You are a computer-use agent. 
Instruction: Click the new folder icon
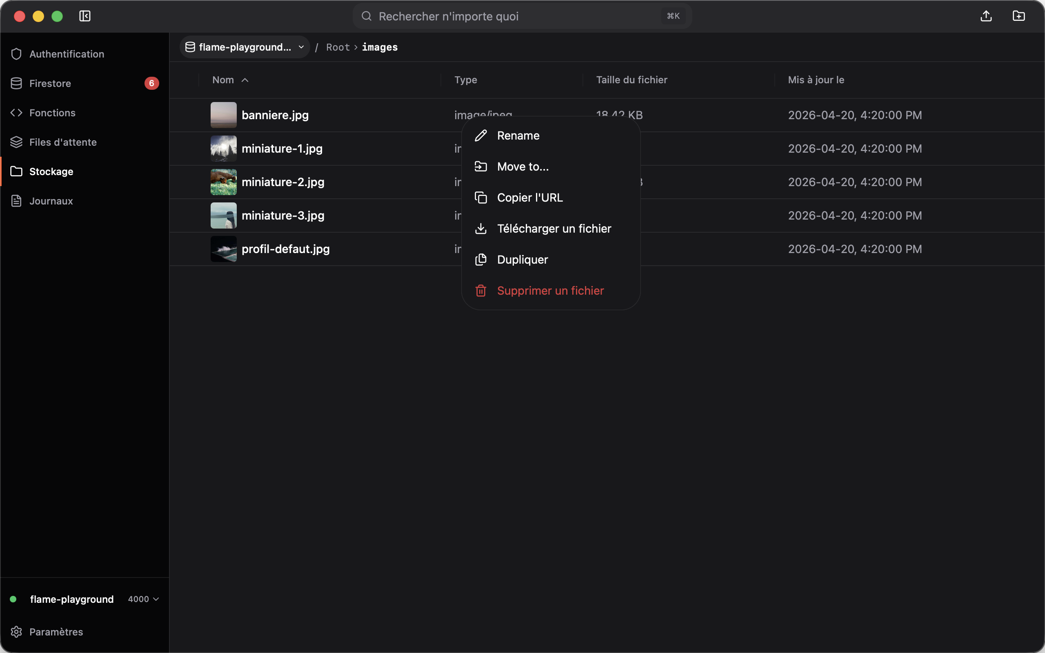pyautogui.click(x=1018, y=16)
